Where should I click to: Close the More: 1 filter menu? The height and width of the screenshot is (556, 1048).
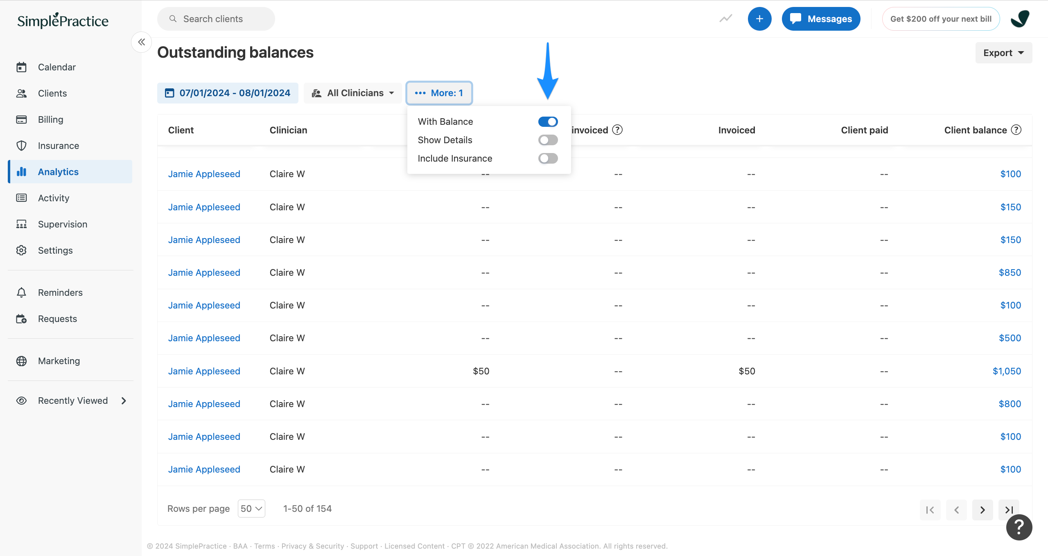[x=439, y=93]
